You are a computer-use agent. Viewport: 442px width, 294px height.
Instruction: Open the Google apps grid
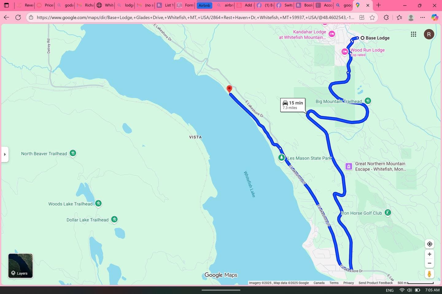413,34
